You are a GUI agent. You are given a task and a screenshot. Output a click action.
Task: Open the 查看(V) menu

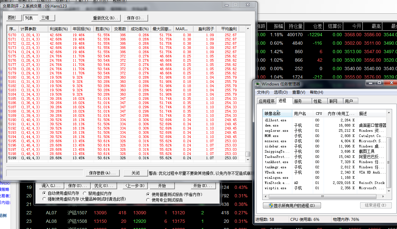pos(298,92)
